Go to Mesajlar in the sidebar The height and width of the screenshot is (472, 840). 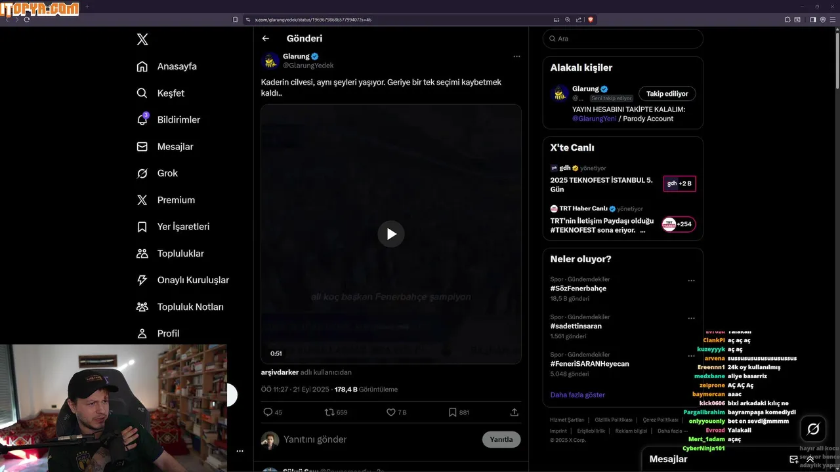(x=165, y=146)
